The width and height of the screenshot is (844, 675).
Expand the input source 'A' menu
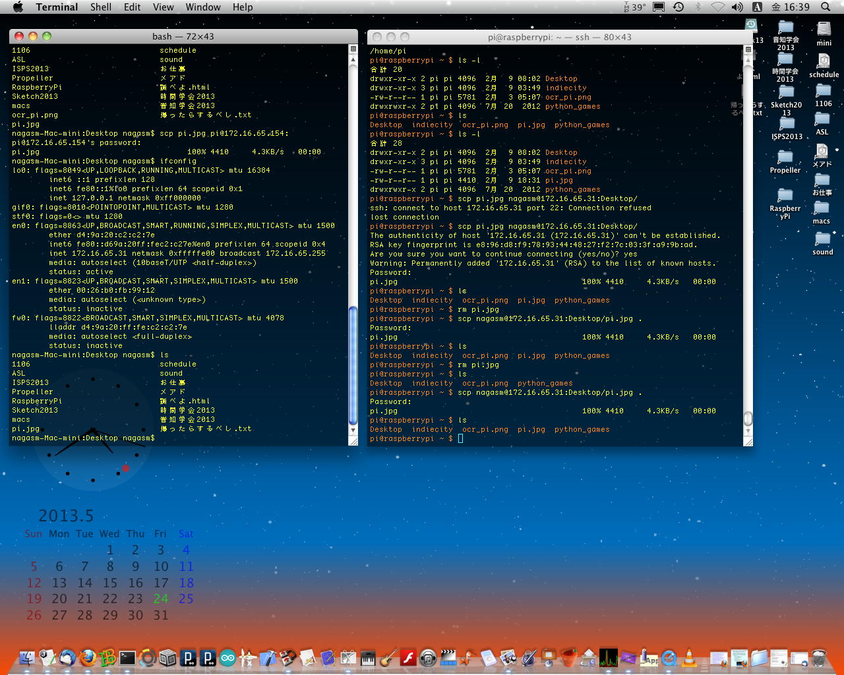tap(757, 7)
